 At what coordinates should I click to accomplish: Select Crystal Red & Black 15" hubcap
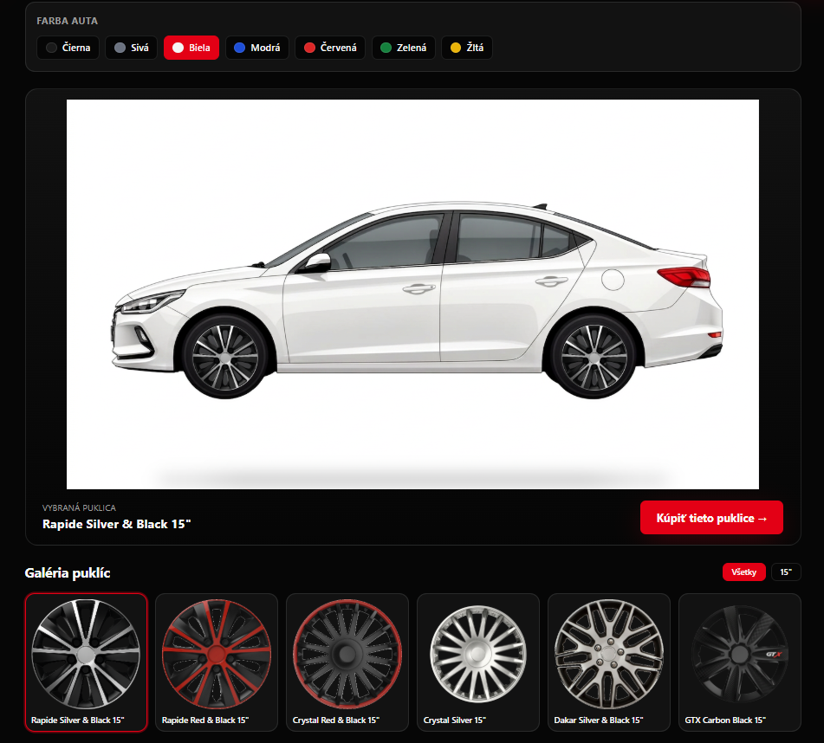pos(347,662)
